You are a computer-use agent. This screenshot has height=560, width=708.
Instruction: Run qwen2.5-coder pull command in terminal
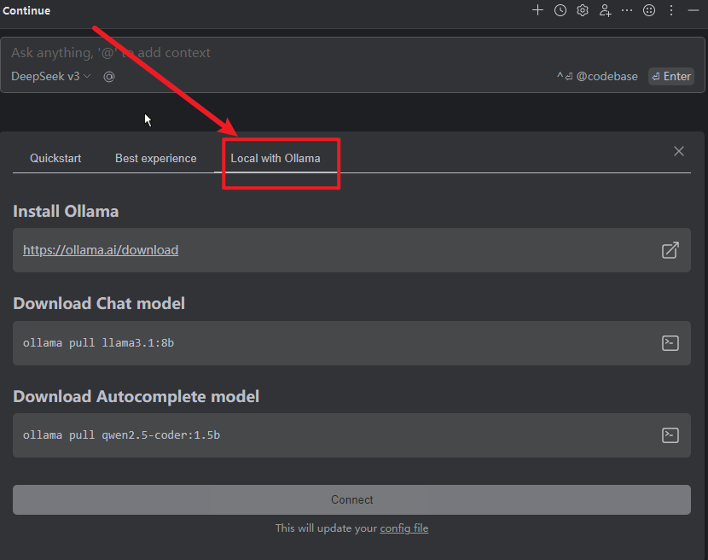pos(670,435)
